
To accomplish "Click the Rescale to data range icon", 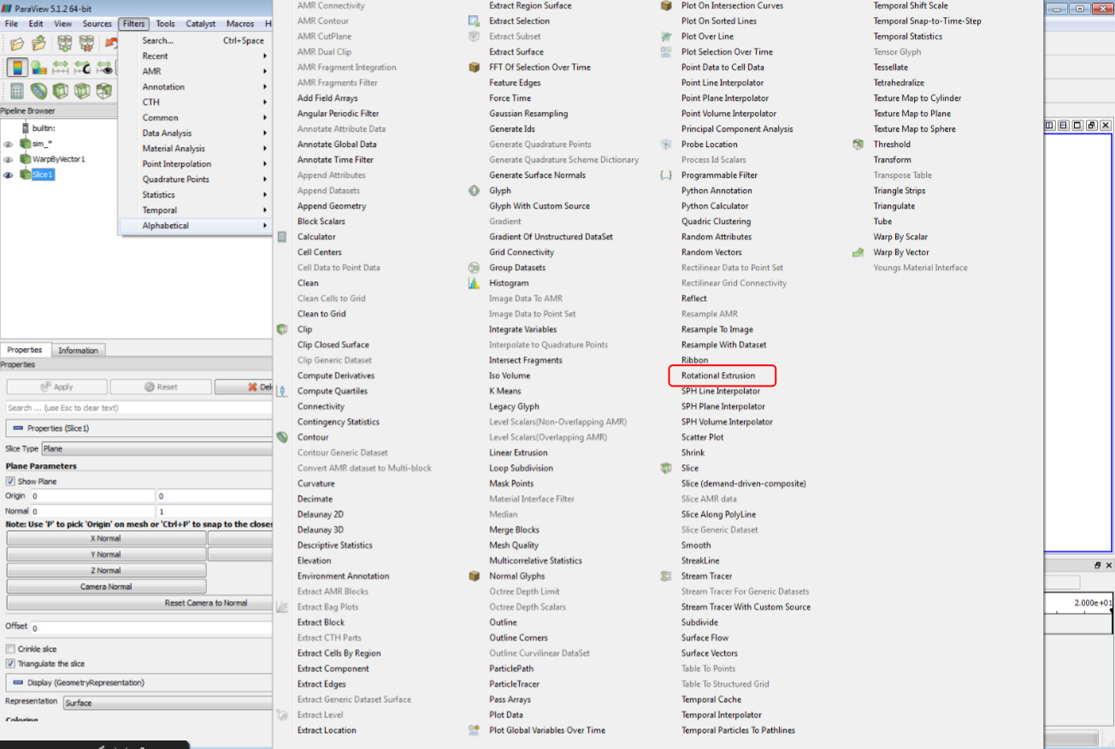I will coord(61,68).
